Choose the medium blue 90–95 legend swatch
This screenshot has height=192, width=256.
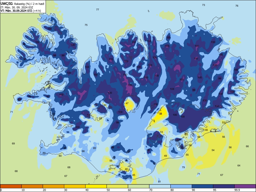pyautogui.click(x=202, y=186)
